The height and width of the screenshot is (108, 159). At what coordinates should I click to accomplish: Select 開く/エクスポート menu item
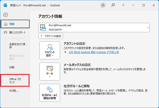15,33
